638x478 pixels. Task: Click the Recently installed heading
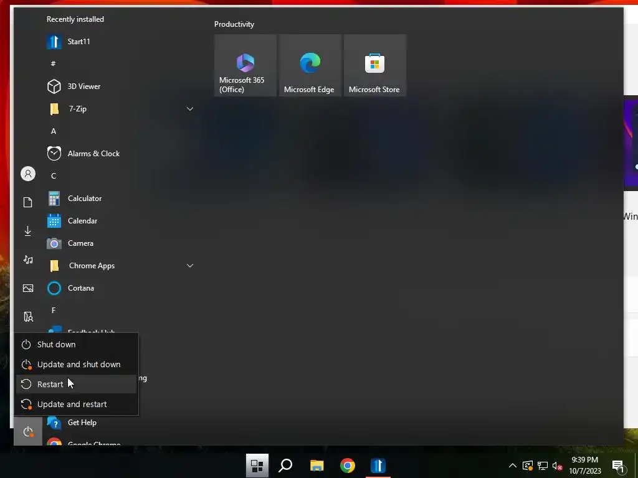click(75, 19)
